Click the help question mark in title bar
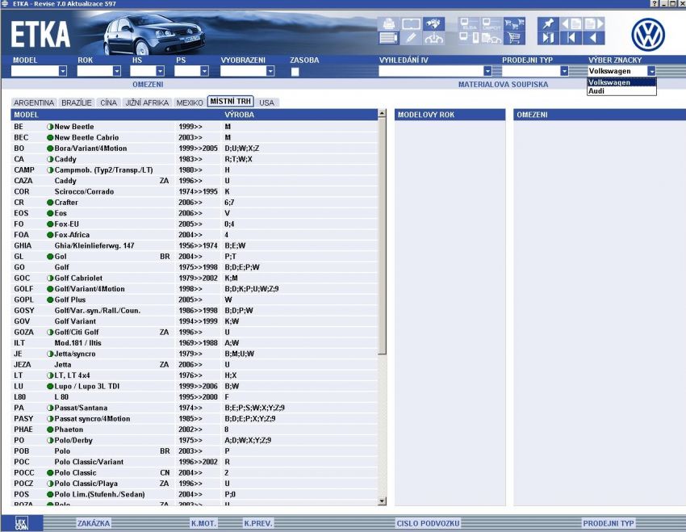This screenshot has height=532, width=686. (x=654, y=3)
